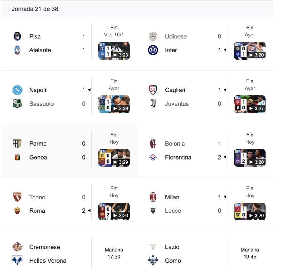Watch Cagliari vs Juventus highlight clip
This screenshot has height=276, width=292.
tap(250, 104)
